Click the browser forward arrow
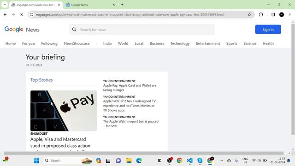The height and width of the screenshot is (166, 295). point(13,14)
